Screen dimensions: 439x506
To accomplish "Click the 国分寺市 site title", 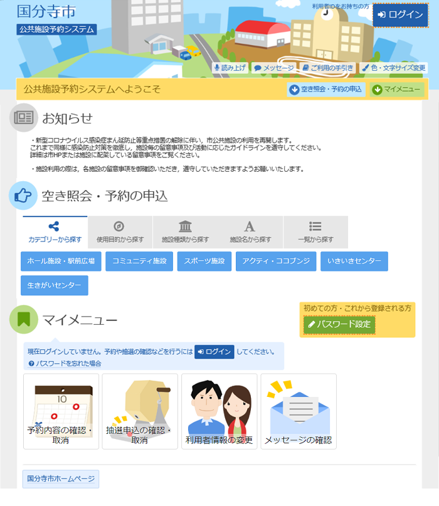I will coord(46,12).
